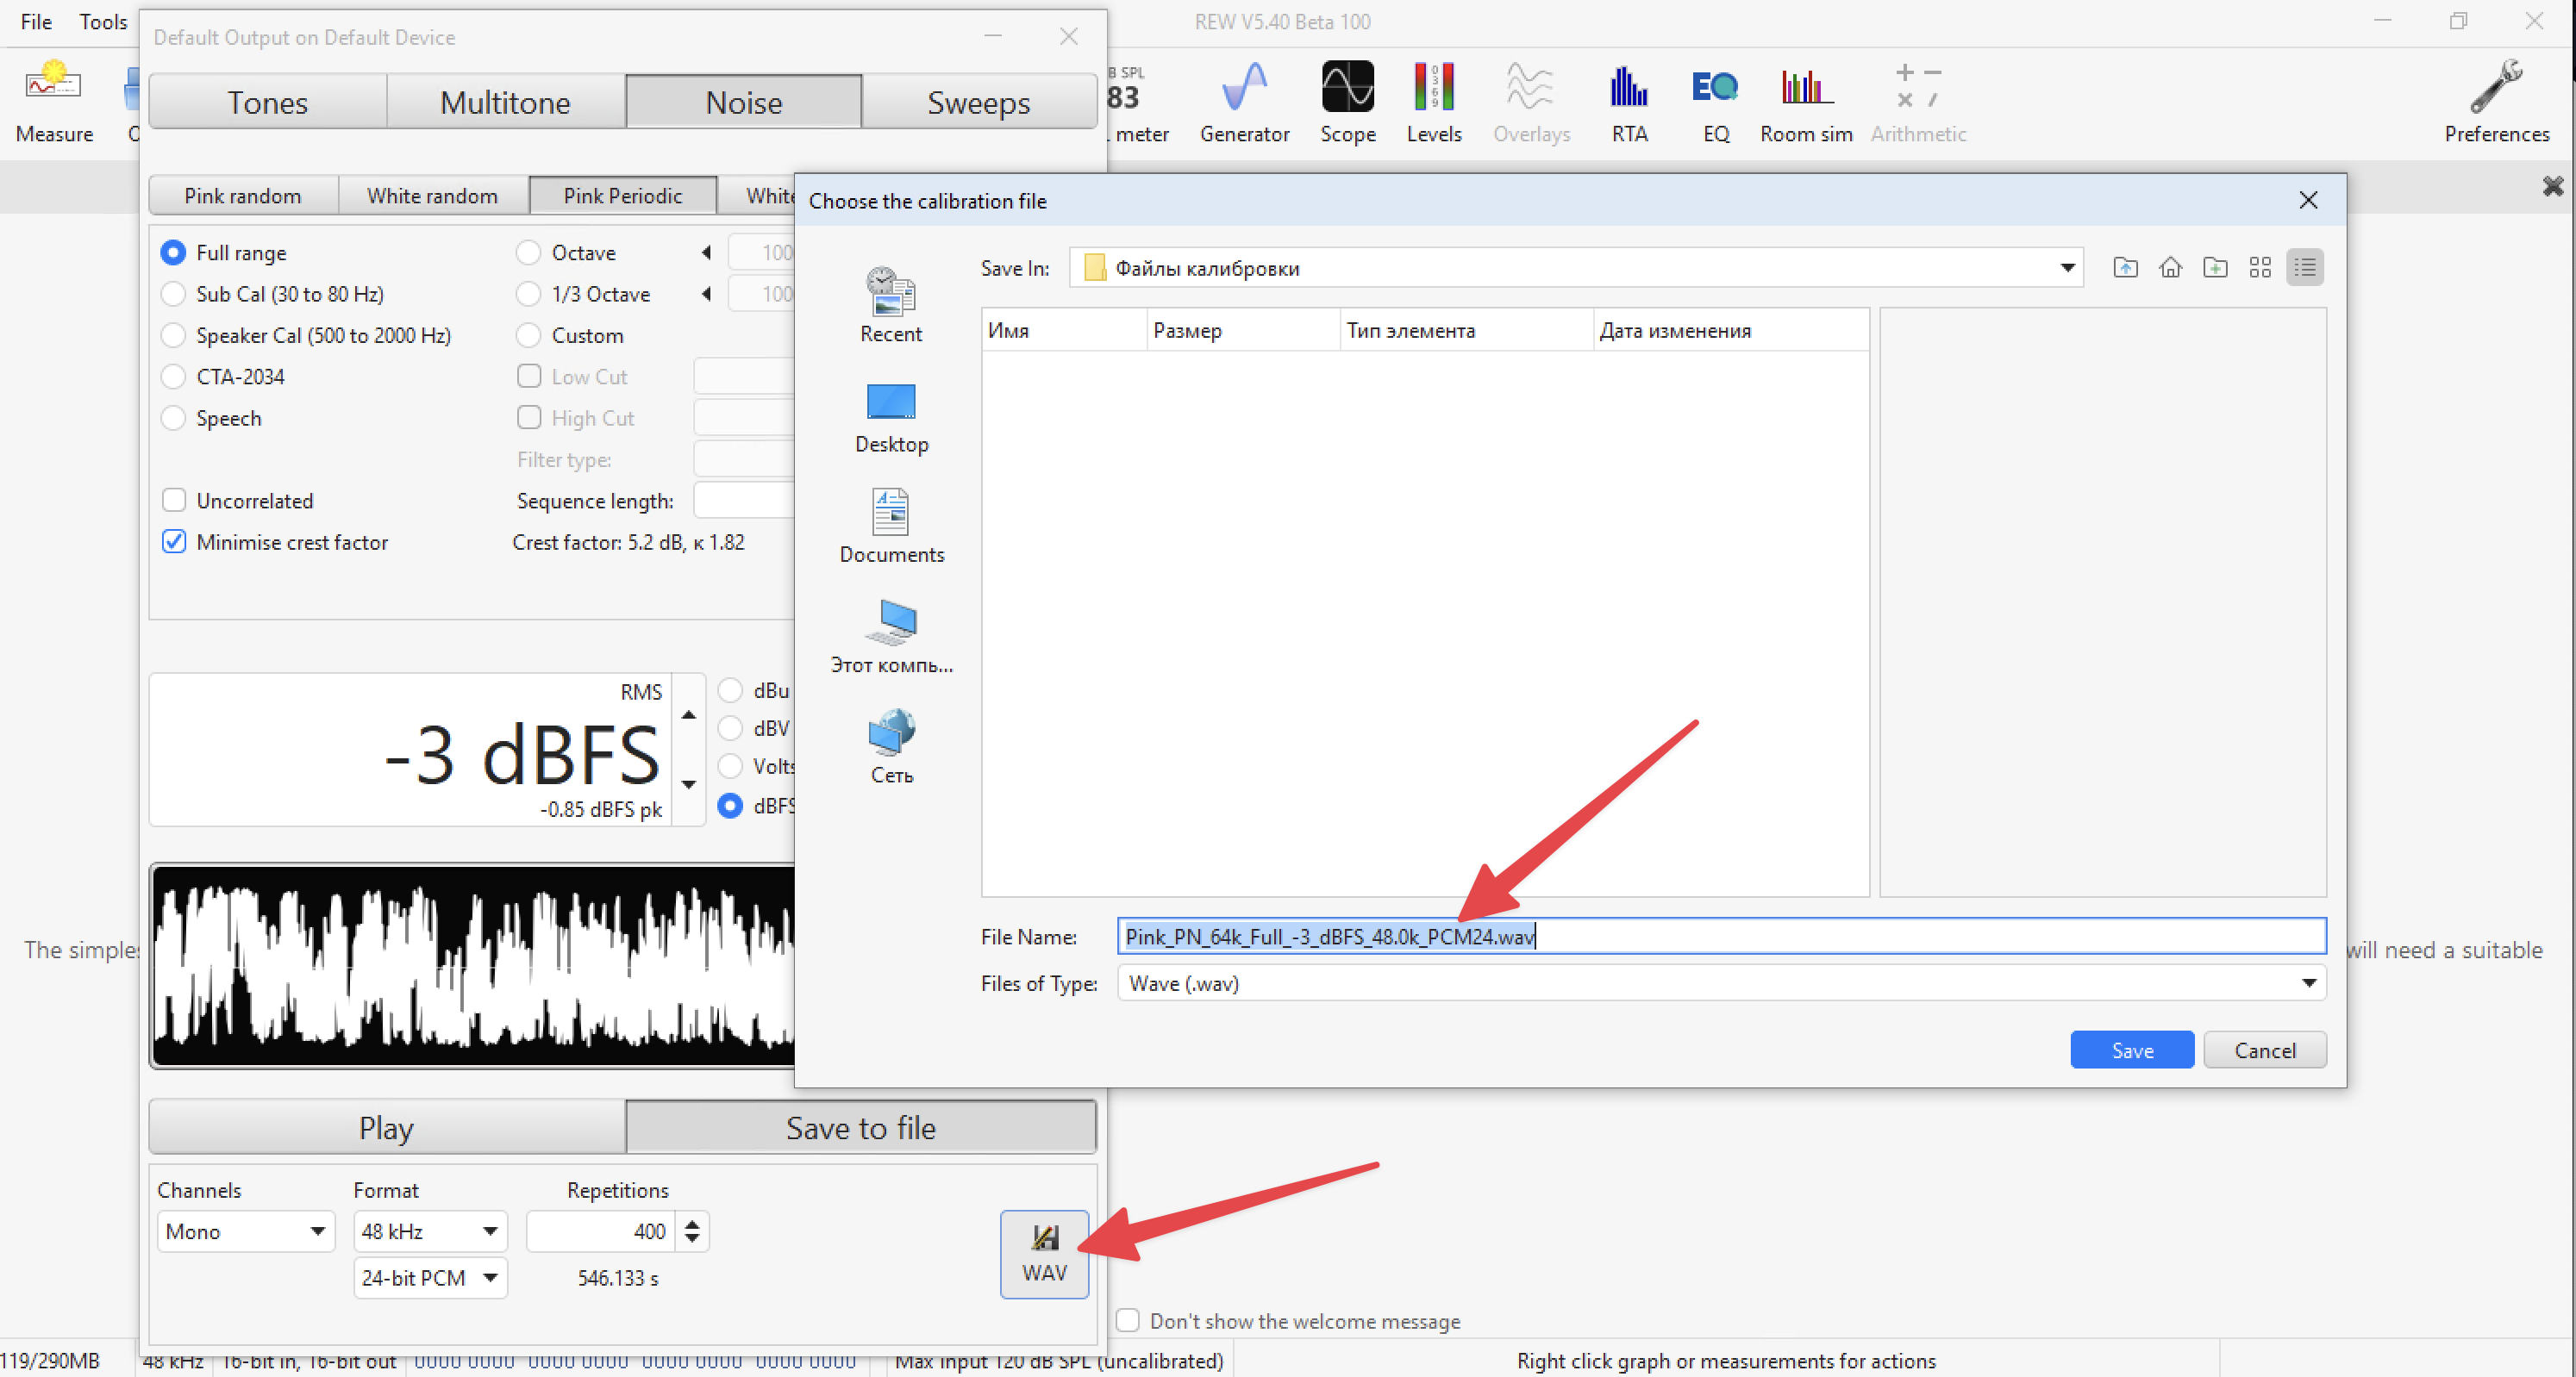This screenshot has height=1377, width=2576.
Task: Click the Save button
Action: pos(2131,1050)
